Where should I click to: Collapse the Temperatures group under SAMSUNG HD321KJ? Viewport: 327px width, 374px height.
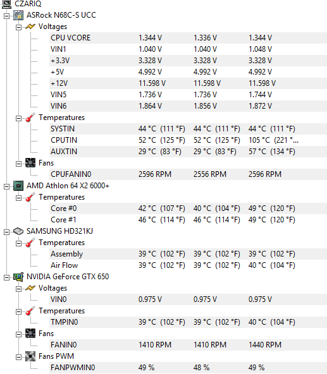point(18,243)
